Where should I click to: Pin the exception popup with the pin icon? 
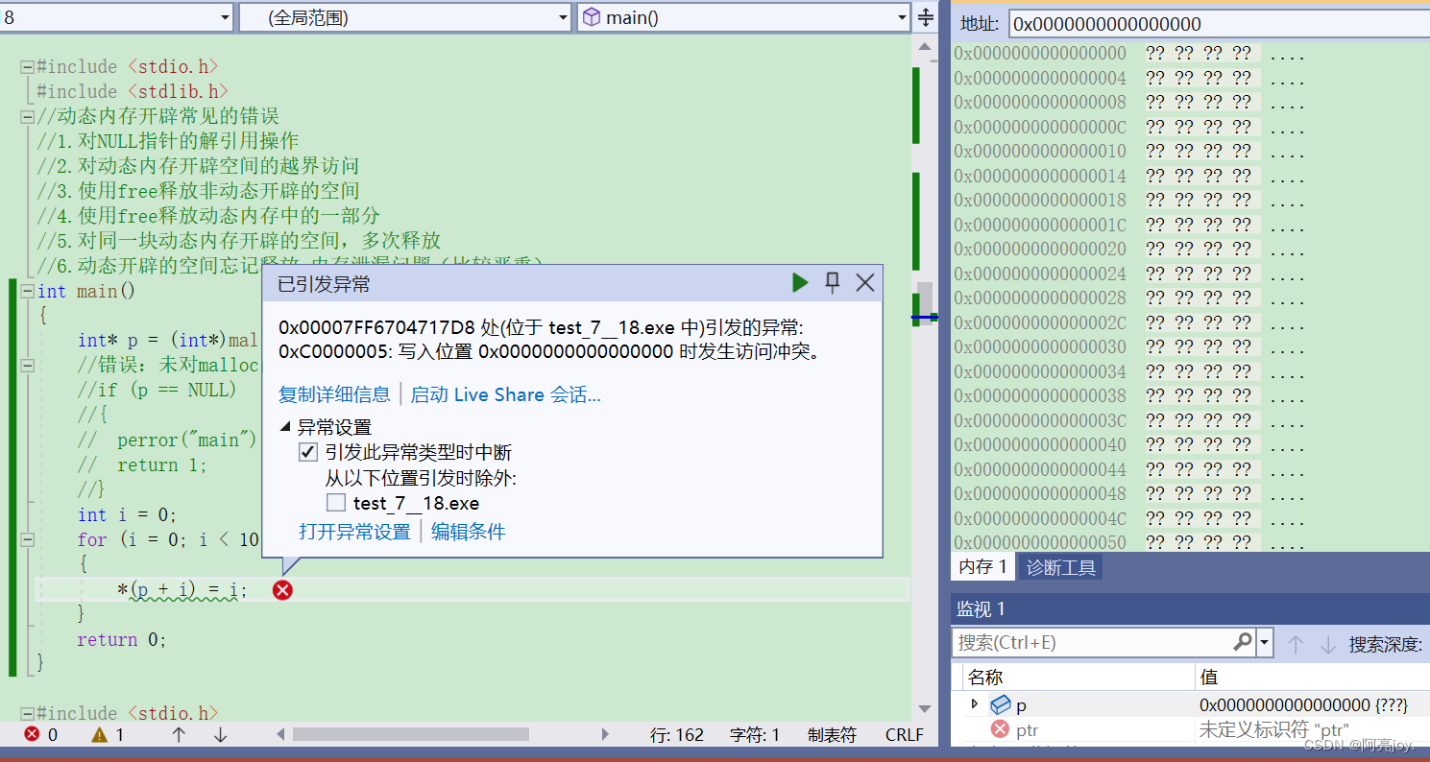click(x=833, y=282)
